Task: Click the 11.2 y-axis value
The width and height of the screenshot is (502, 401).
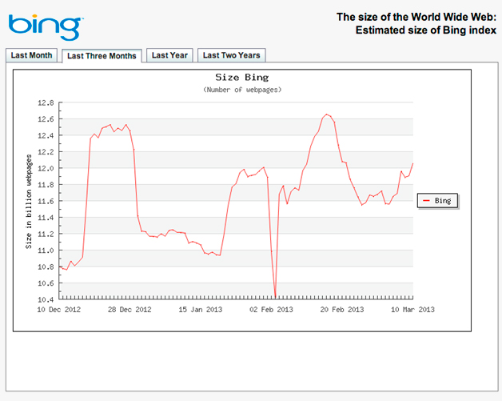Action: click(x=46, y=234)
